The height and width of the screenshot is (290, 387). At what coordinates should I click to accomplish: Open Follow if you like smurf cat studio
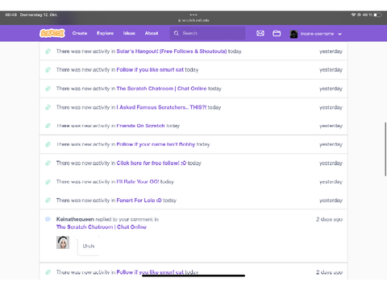point(150,70)
